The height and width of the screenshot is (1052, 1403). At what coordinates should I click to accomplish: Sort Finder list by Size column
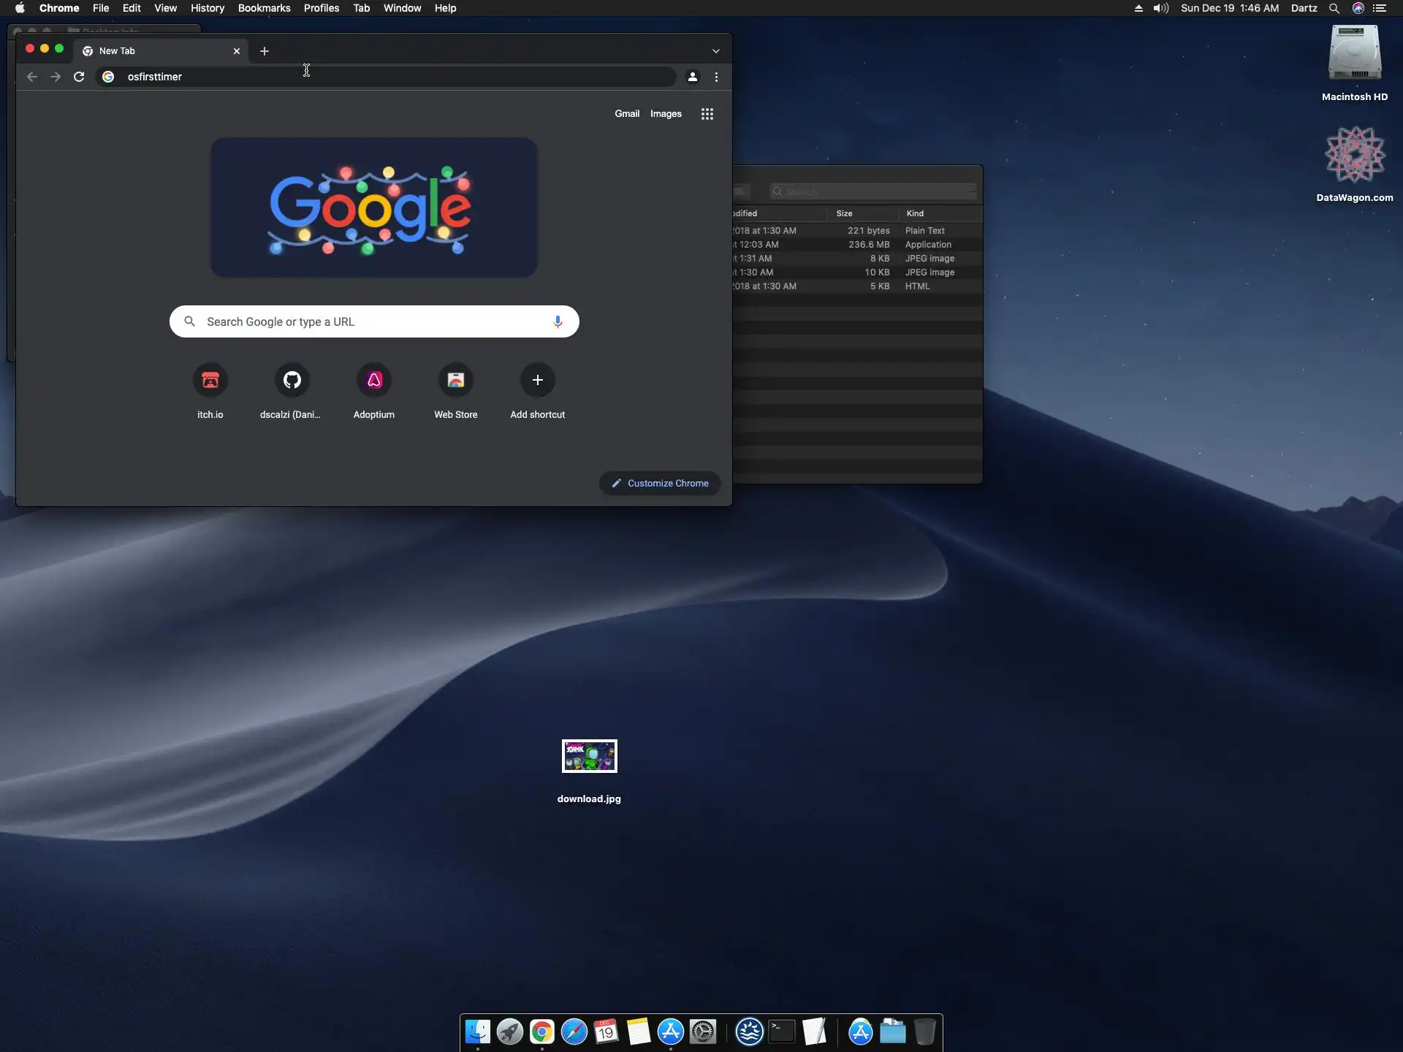tap(845, 213)
